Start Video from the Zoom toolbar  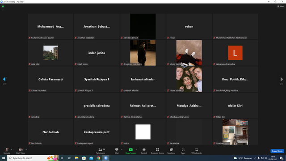(21, 151)
